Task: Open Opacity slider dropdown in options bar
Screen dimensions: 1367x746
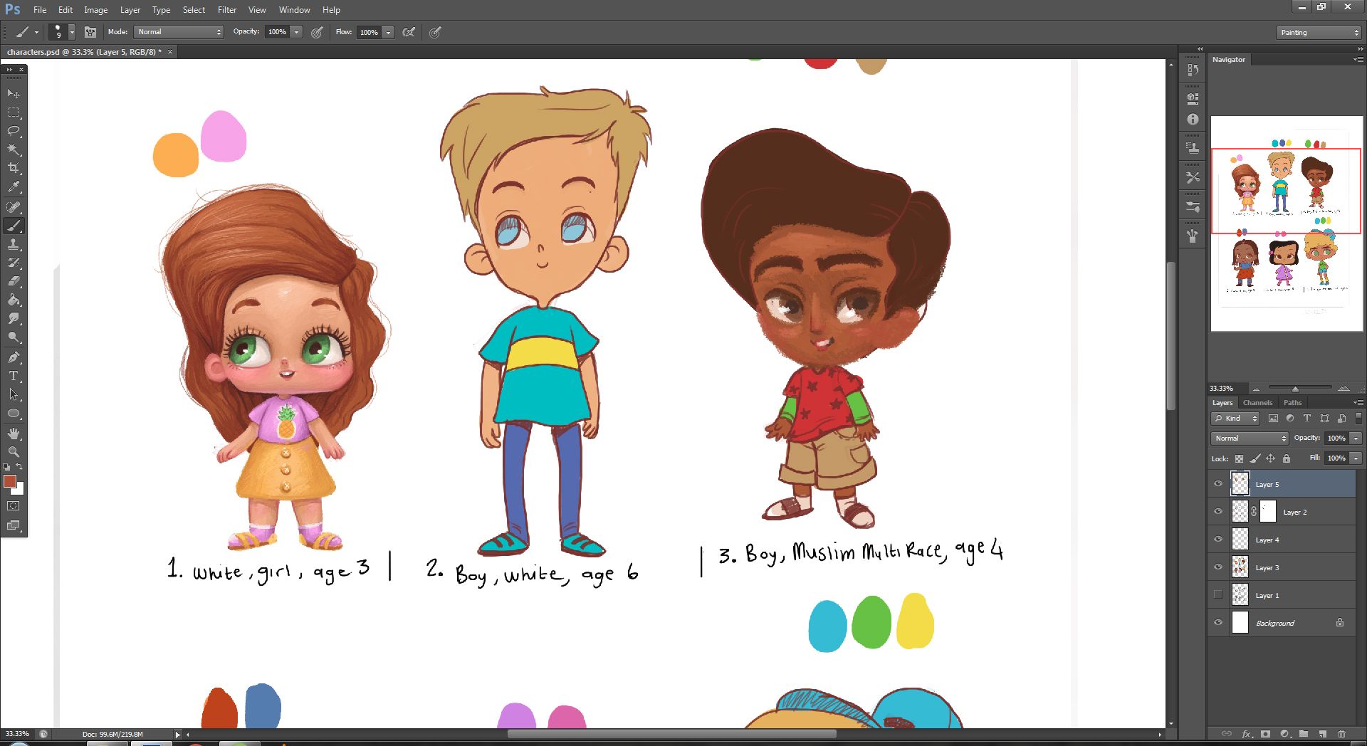Action: [x=297, y=32]
